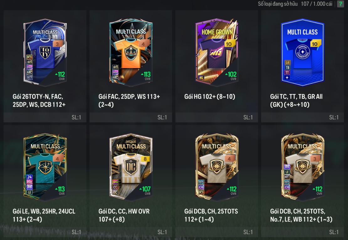Open the 26TOTY-N Multi Class pack card

point(45,52)
